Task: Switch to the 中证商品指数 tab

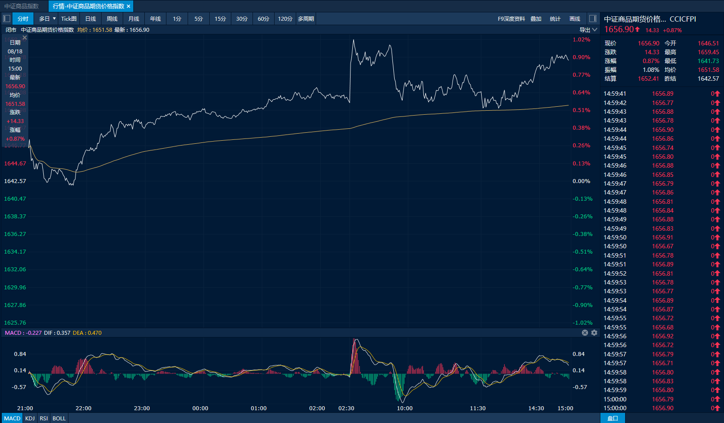Action: tap(22, 6)
